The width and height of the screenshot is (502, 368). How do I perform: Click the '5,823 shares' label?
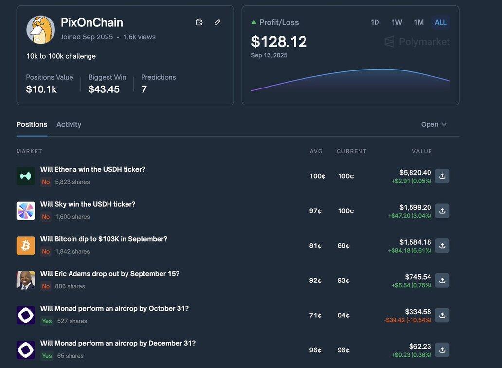[72, 182]
